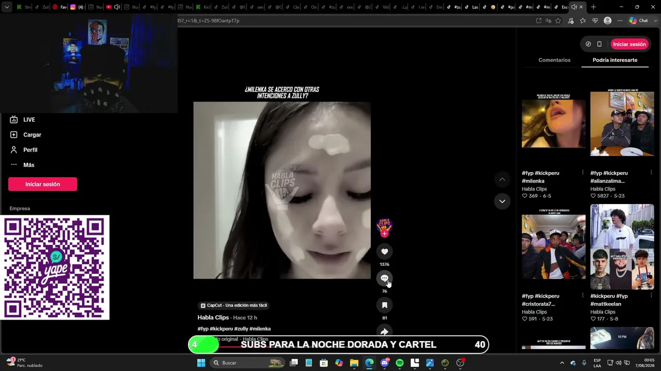Open File Explorer from the taskbar
This screenshot has width=661, height=371.
354,363
